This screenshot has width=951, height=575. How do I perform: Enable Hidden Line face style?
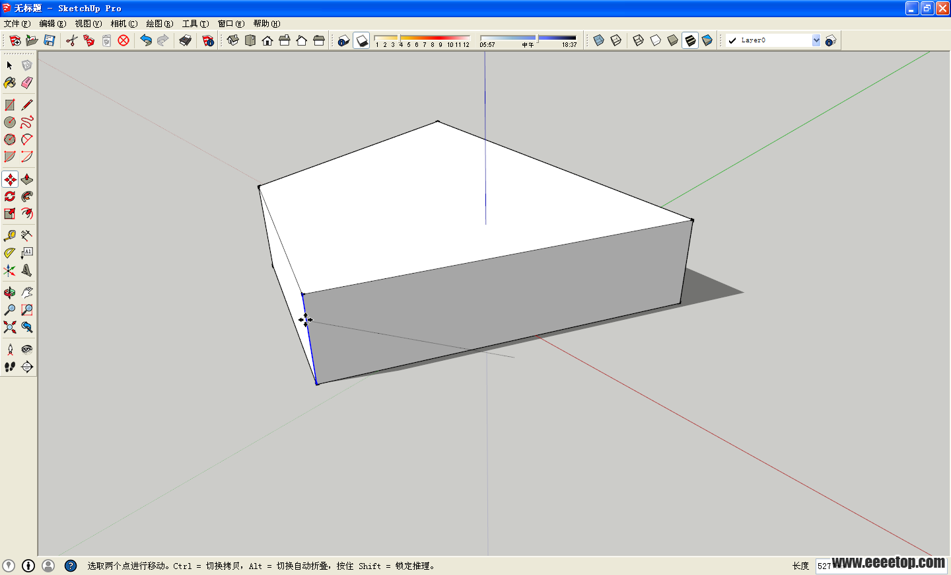coord(656,40)
